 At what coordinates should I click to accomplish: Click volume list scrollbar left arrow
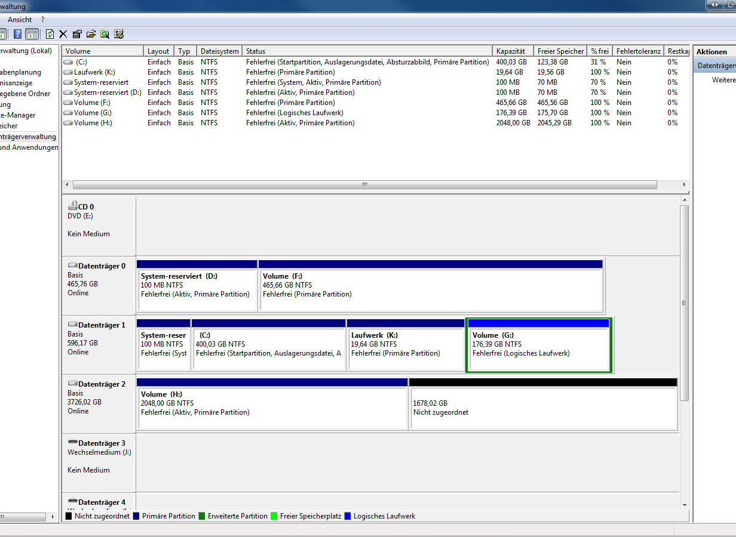click(67, 185)
